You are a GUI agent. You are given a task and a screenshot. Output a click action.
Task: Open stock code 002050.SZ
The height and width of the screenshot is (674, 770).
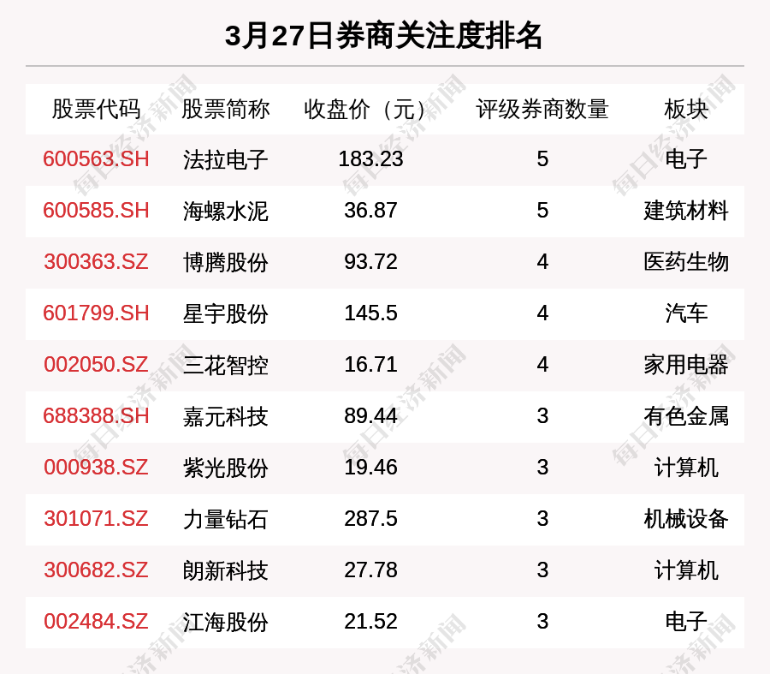tap(96, 365)
